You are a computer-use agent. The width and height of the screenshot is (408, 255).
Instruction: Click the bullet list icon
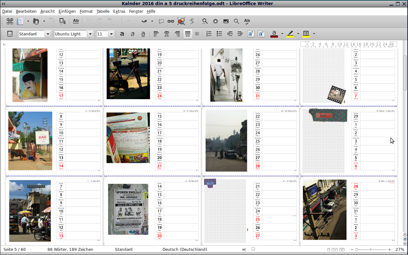tap(219, 34)
